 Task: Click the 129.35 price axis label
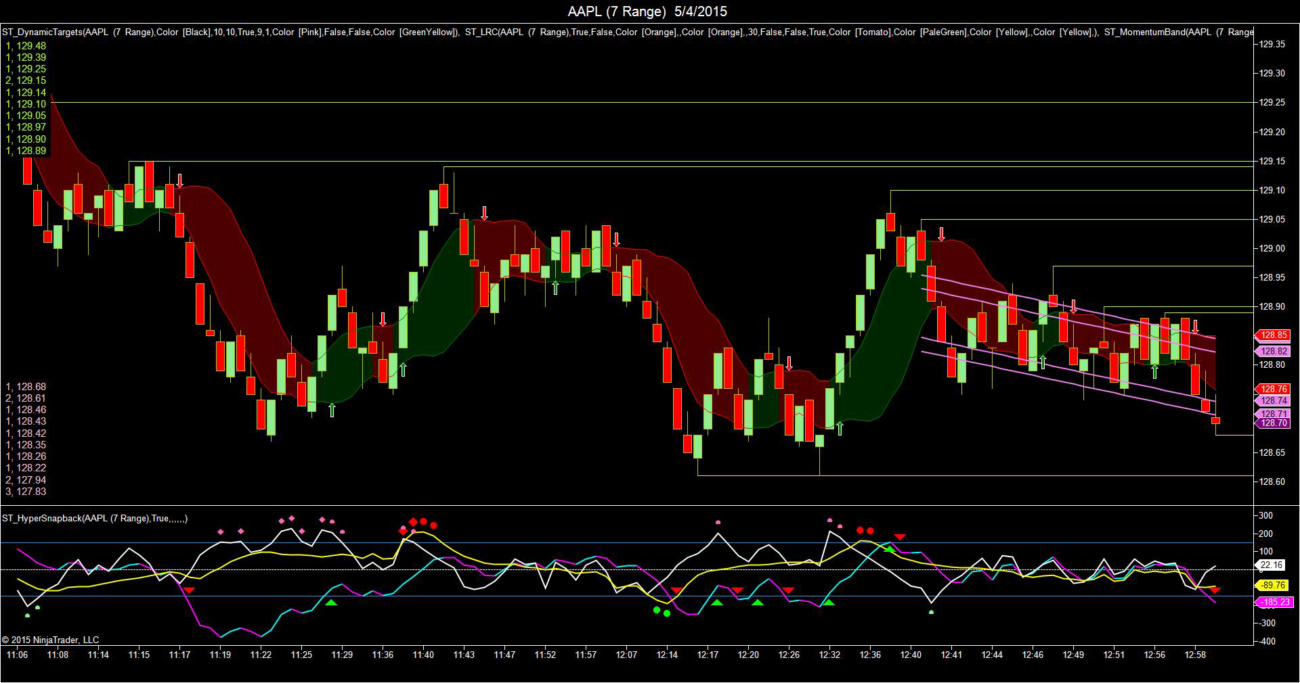click(1272, 44)
